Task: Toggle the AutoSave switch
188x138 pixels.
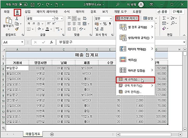Action: point(23,4)
